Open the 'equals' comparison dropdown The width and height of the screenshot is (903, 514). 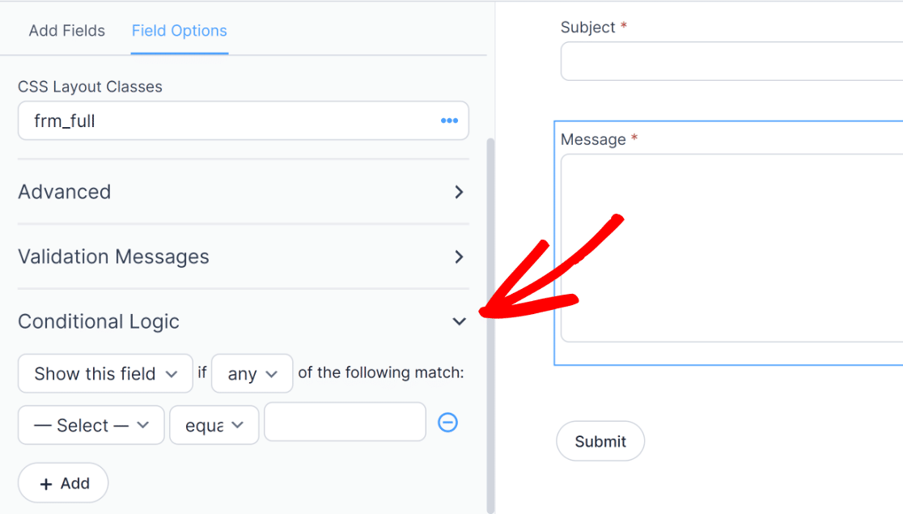tap(214, 425)
